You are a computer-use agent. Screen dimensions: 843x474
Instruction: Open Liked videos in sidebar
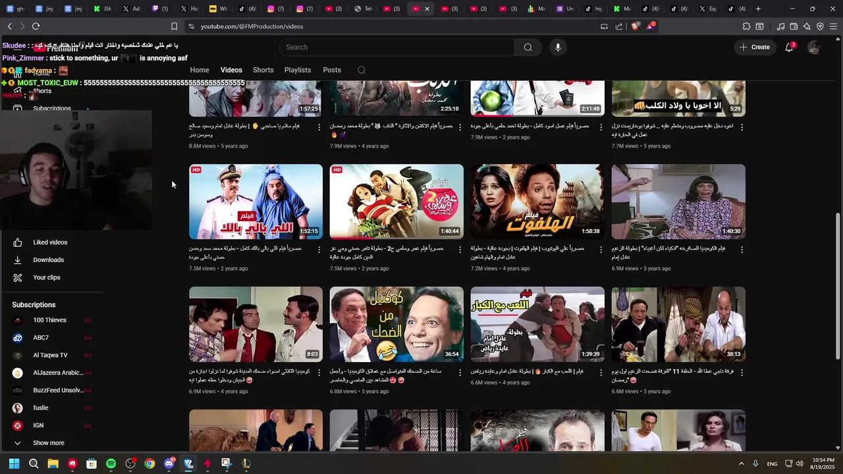[x=50, y=242]
